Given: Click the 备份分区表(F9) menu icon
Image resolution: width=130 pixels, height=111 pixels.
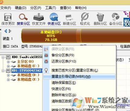Looking at the screenshot, I should click(46, 55).
